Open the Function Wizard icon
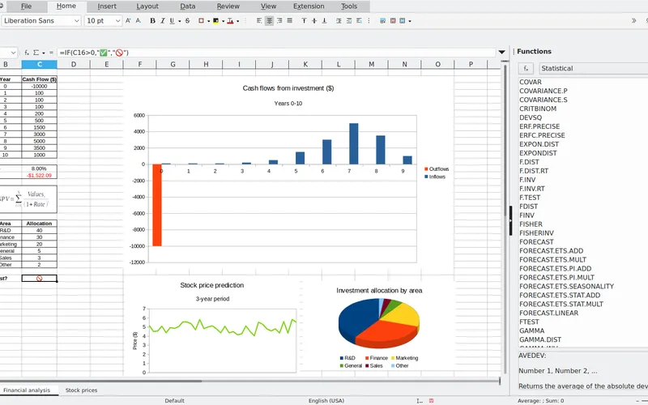The image size is (648, 405). (27, 53)
